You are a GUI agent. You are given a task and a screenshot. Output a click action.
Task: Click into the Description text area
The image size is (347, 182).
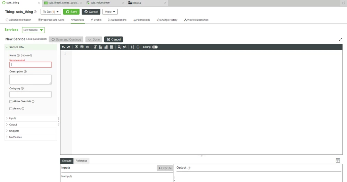tap(31, 79)
